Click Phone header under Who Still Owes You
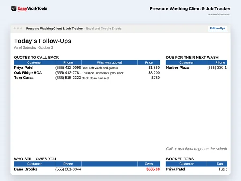241x181 pixels. coord(68,164)
